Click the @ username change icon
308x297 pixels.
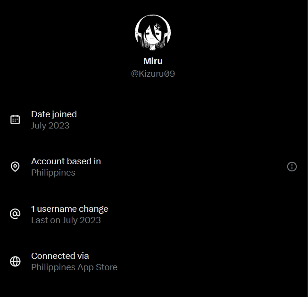click(x=15, y=214)
